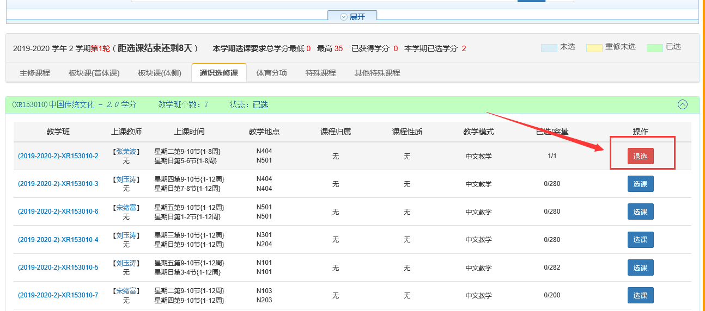Click the light blue 未选 legend swatch
Viewport: 705px width, 311px height.
549,48
